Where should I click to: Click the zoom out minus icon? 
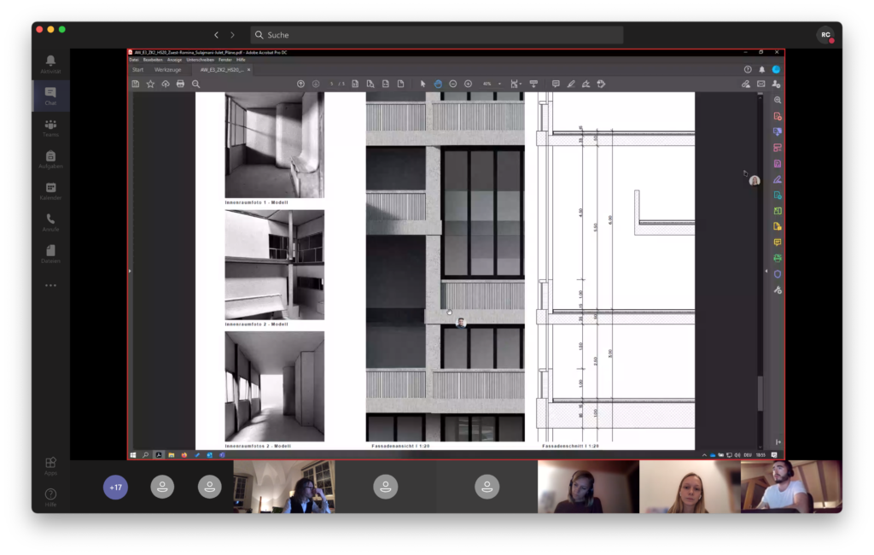pos(453,84)
